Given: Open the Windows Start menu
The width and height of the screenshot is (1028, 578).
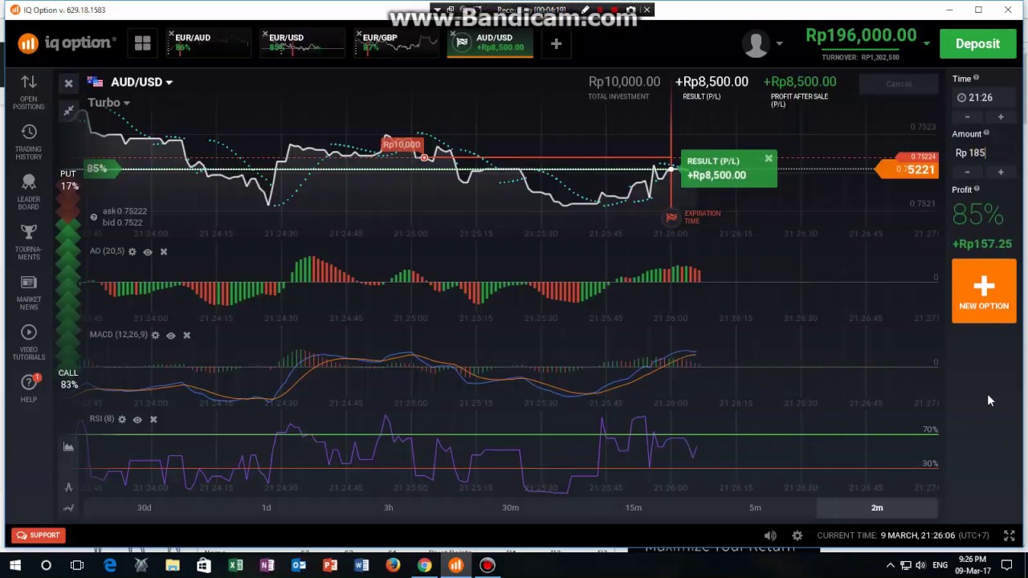Looking at the screenshot, I should pyautogui.click(x=14, y=565).
